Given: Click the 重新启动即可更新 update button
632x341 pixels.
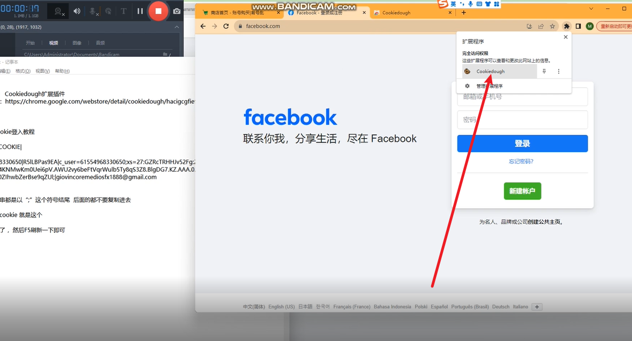Looking at the screenshot, I should click(614, 26).
